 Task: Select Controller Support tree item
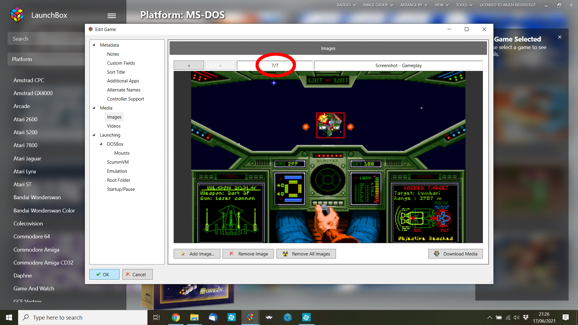(126, 99)
